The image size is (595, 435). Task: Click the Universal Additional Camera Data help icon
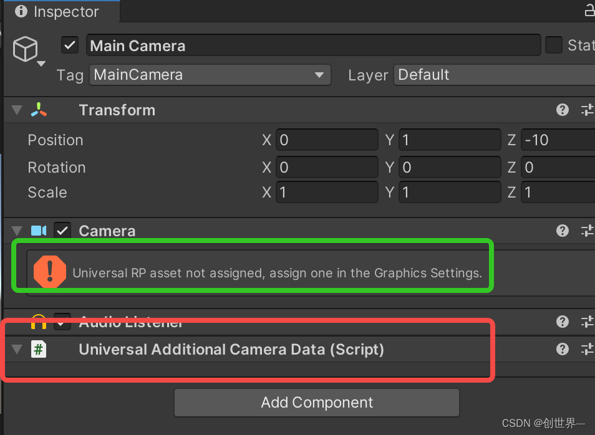pyautogui.click(x=562, y=350)
